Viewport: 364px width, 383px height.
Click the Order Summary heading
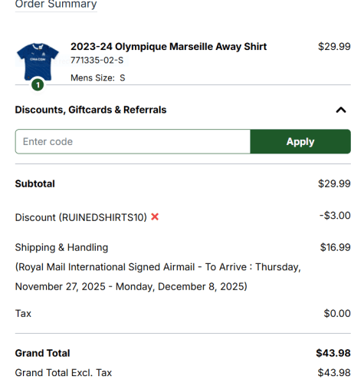(56, 4)
